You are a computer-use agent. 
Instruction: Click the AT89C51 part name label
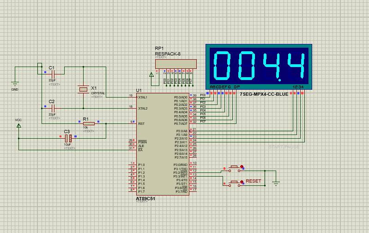tap(145, 199)
